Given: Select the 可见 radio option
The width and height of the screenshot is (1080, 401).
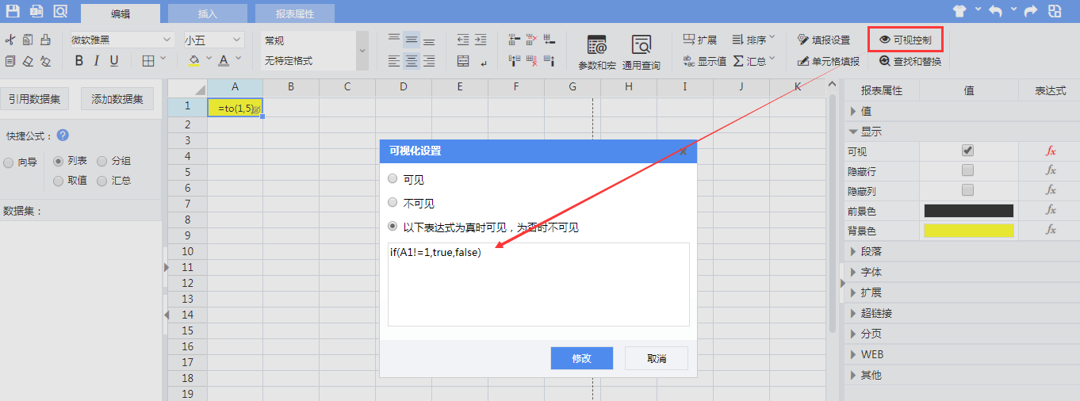Looking at the screenshot, I should click(393, 179).
